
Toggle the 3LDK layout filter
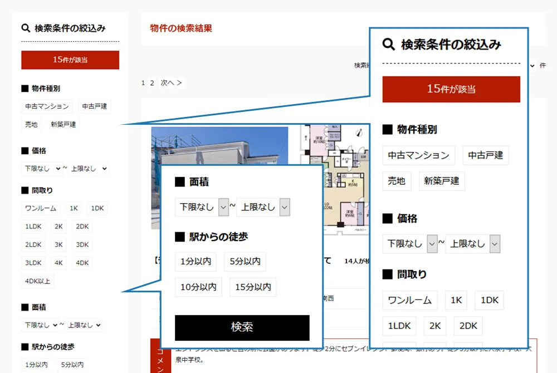(x=33, y=263)
